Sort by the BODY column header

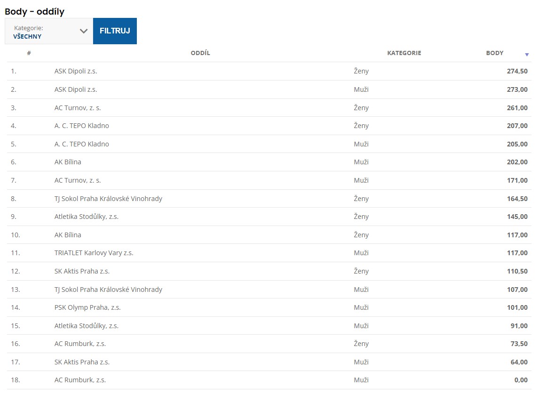click(494, 53)
